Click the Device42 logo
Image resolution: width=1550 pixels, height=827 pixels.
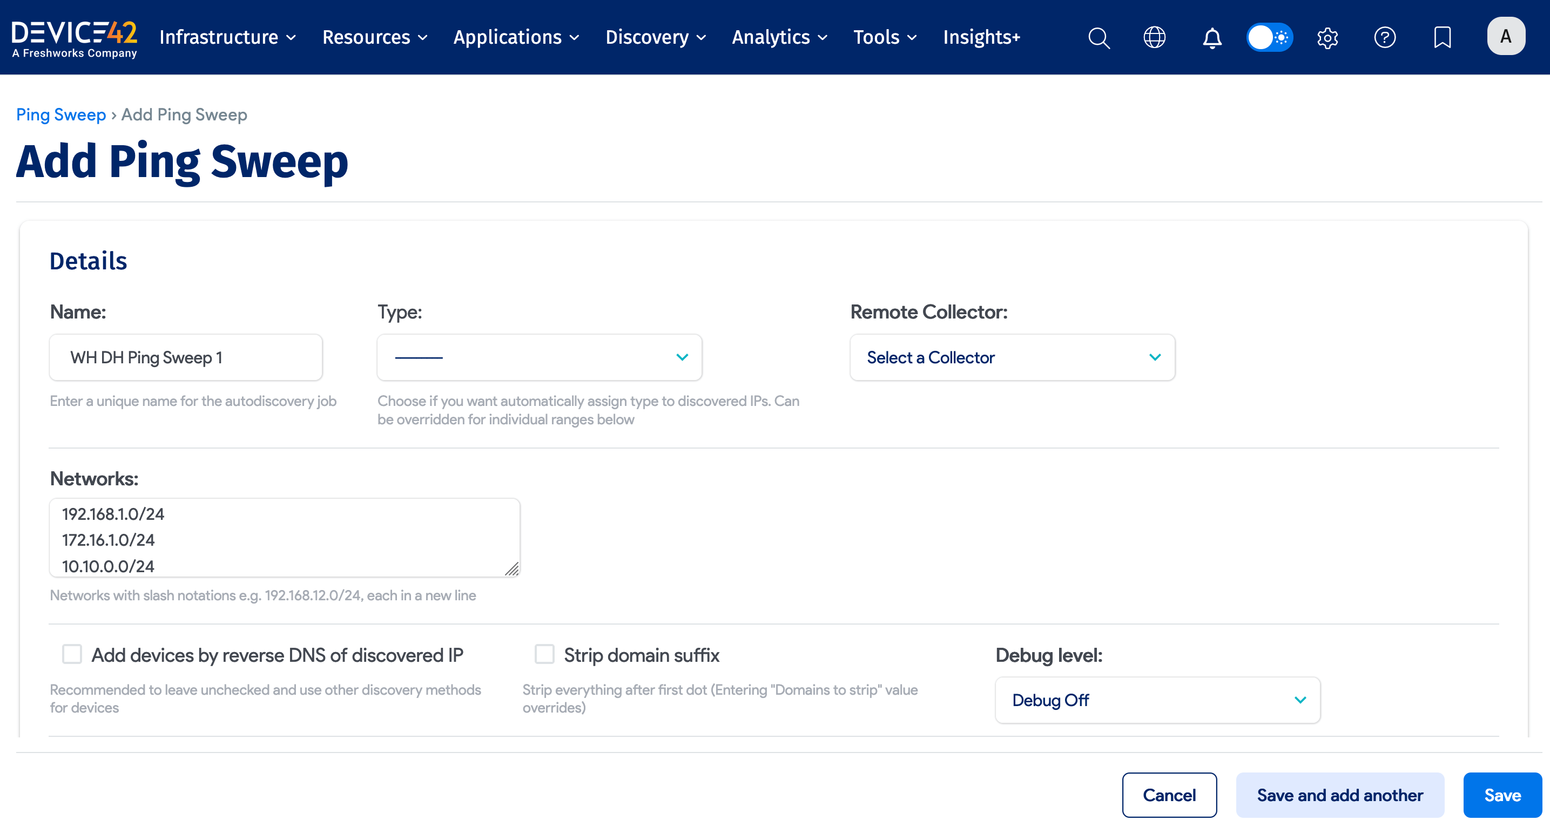click(x=75, y=38)
